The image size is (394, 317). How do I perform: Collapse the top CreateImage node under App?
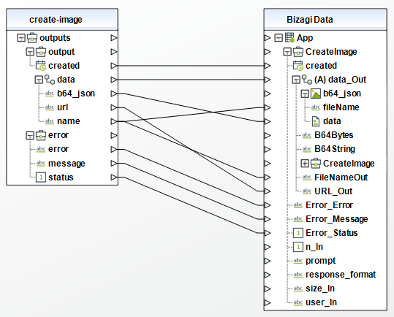click(x=287, y=52)
